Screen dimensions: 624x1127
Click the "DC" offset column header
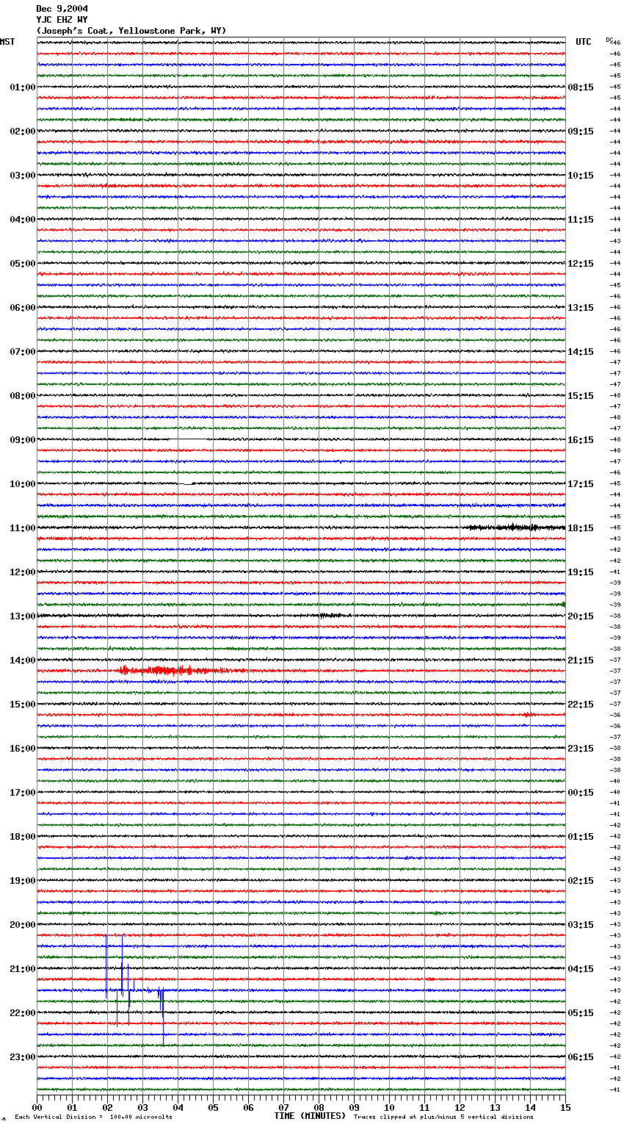tap(609, 40)
